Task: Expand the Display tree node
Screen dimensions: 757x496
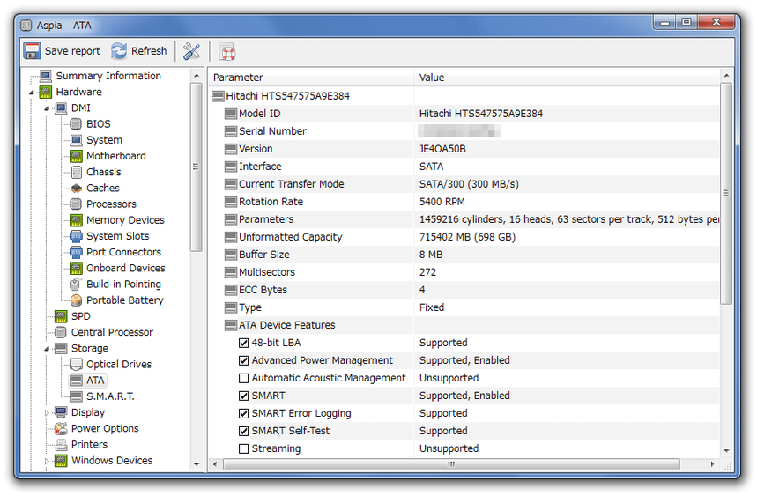Action: [47, 412]
